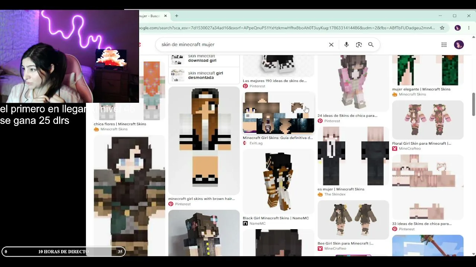The height and width of the screenshot is (267, 476).
Task: Open the pink-dress skin image above '24 ideas de Skins'
Action: 353,83
